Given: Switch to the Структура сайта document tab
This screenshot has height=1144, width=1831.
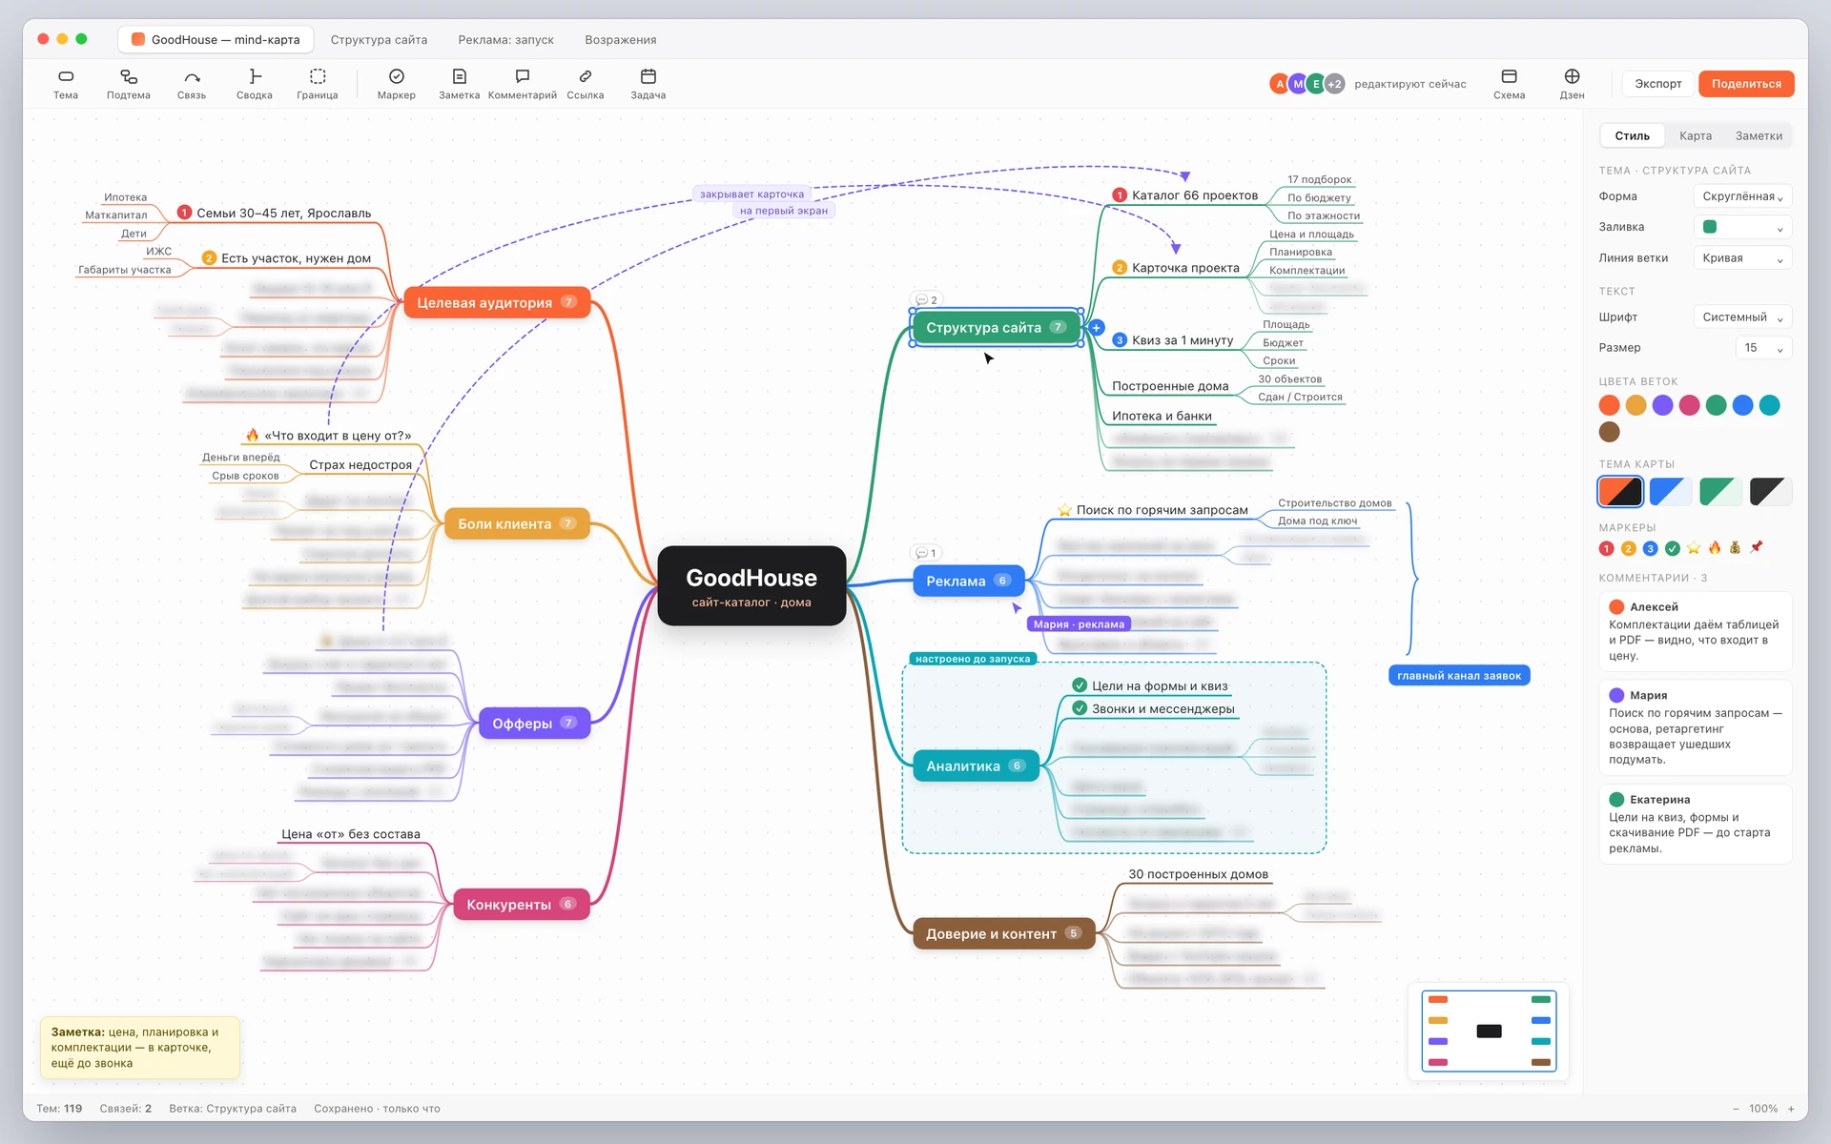Looking at the screenshot, I should [x=379, y=40].
